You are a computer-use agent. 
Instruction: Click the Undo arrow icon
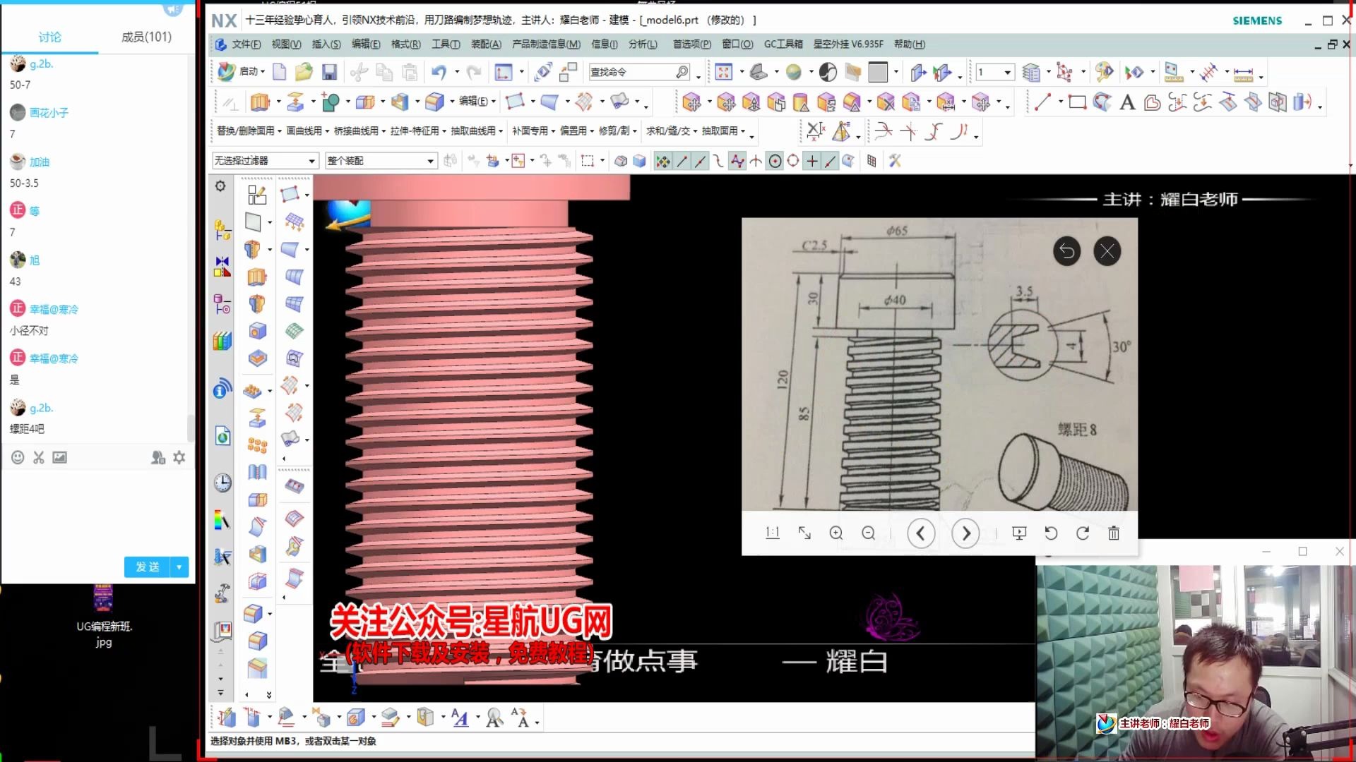(439, 72)
